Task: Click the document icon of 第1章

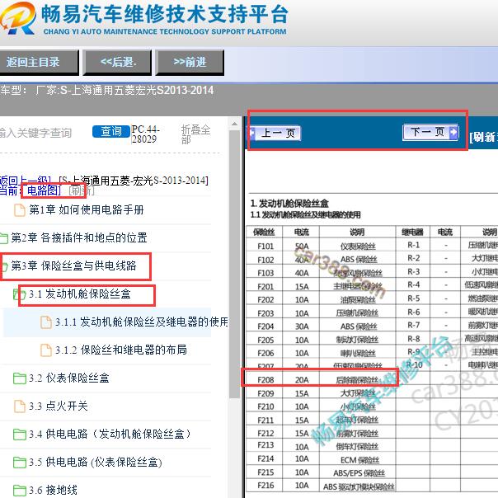Action: click(19, 210)
